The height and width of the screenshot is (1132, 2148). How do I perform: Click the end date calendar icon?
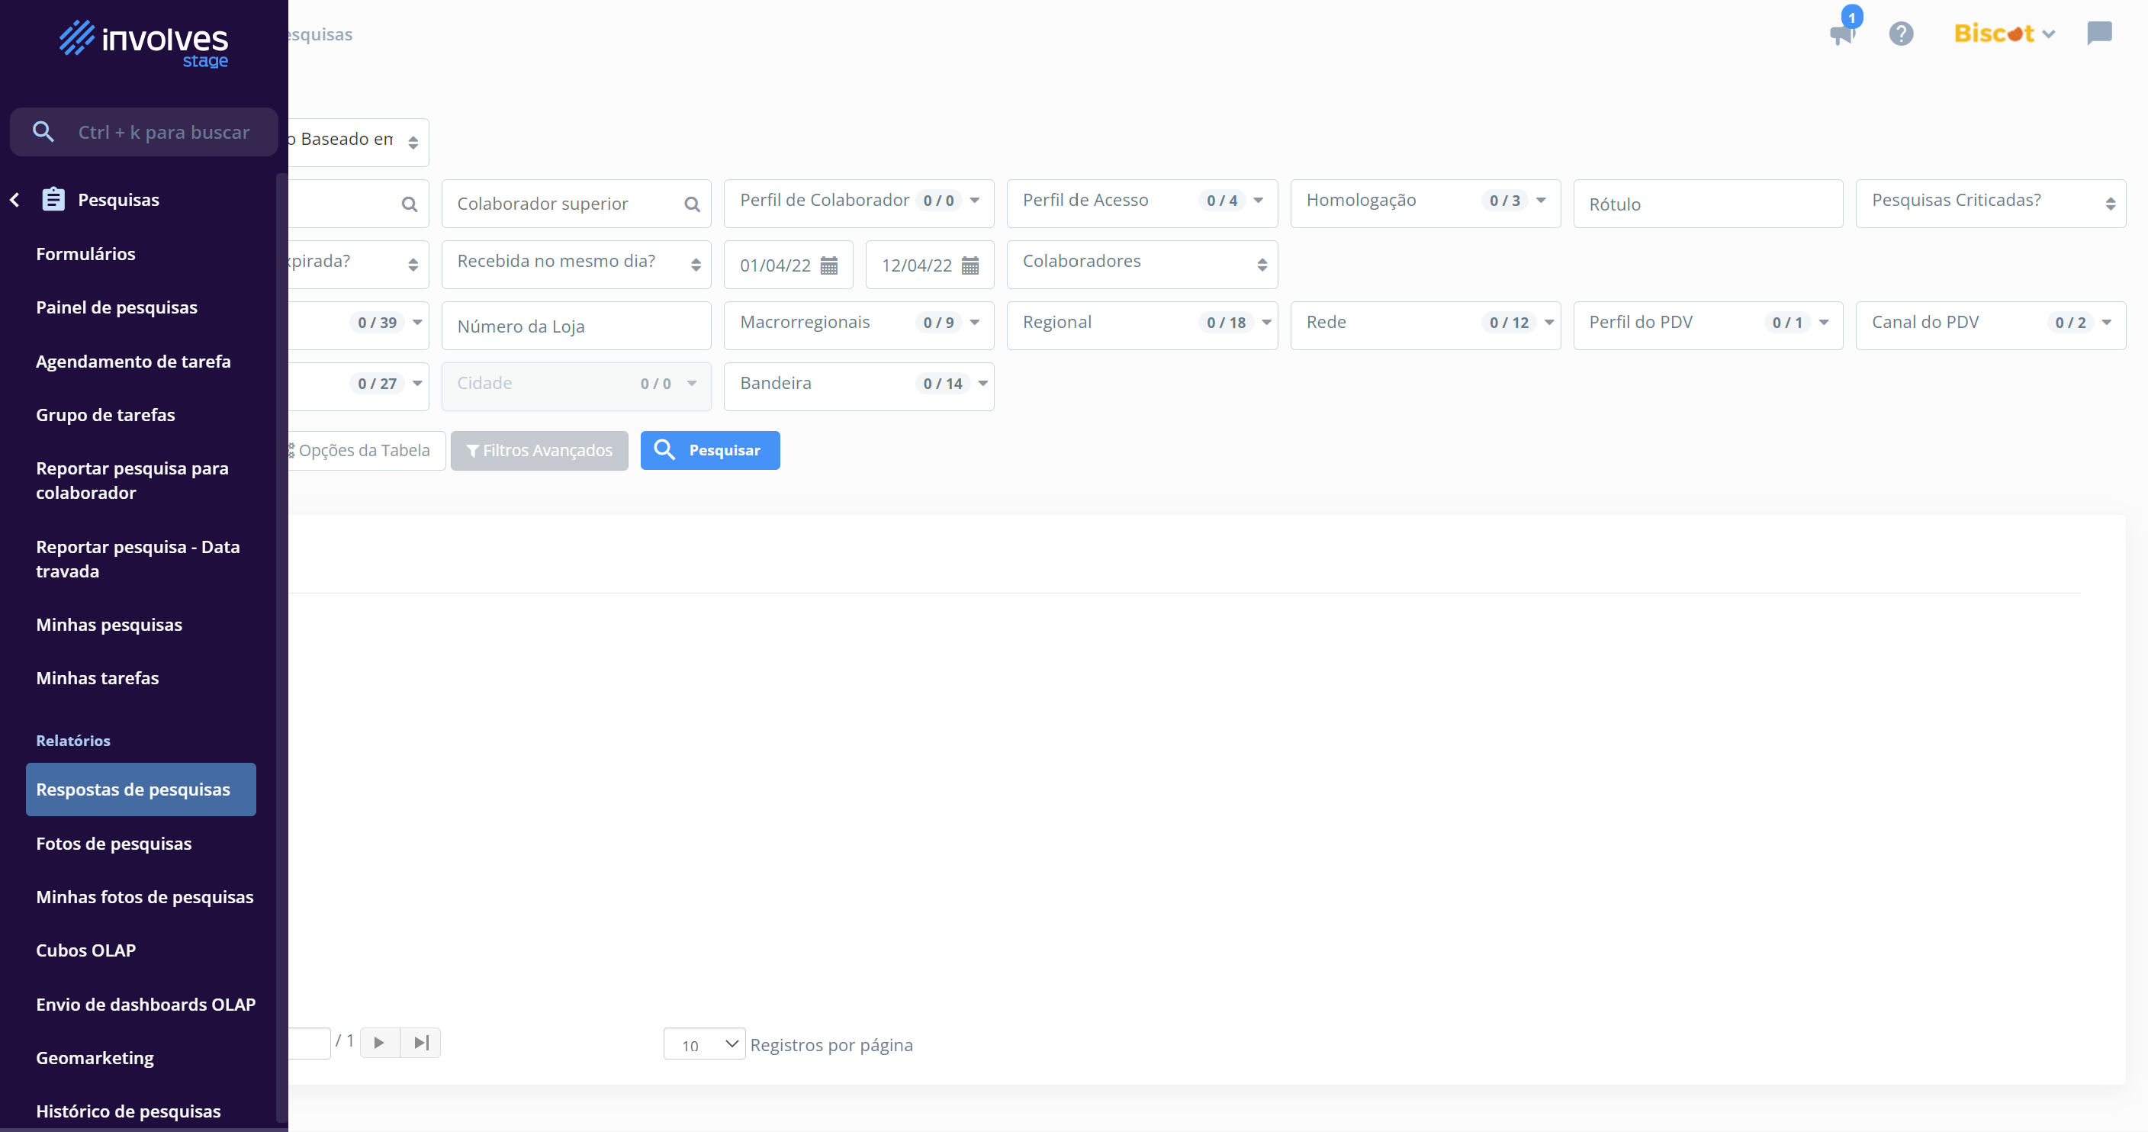(x=969, y=265)
